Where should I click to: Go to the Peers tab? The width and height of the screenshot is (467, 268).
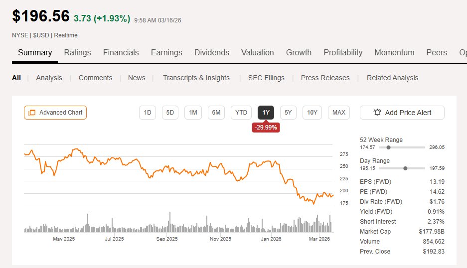[437, 53]
